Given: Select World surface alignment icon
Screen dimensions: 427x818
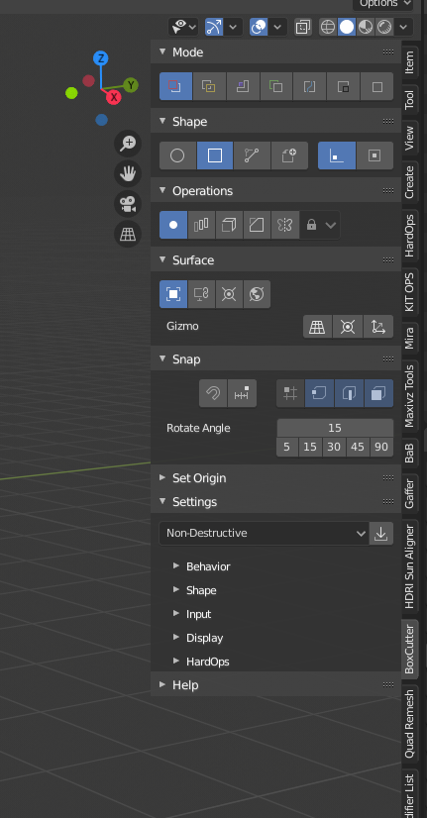Looking at the screenshot, I should pos(257,294).
